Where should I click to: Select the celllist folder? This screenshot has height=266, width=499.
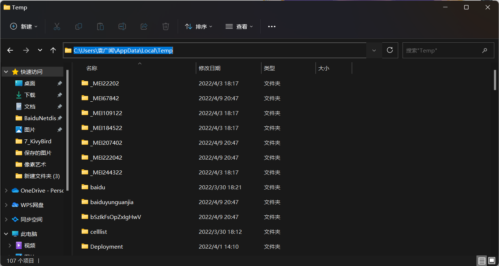[99, 232]
